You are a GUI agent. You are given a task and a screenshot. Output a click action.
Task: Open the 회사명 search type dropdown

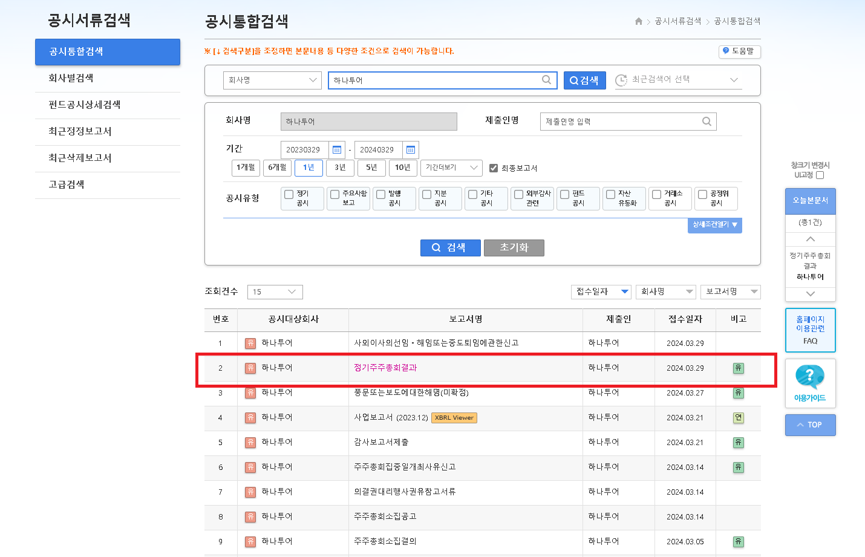tap(272, 80)
